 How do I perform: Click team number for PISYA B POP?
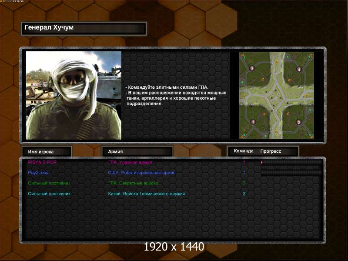pos(244,162)
